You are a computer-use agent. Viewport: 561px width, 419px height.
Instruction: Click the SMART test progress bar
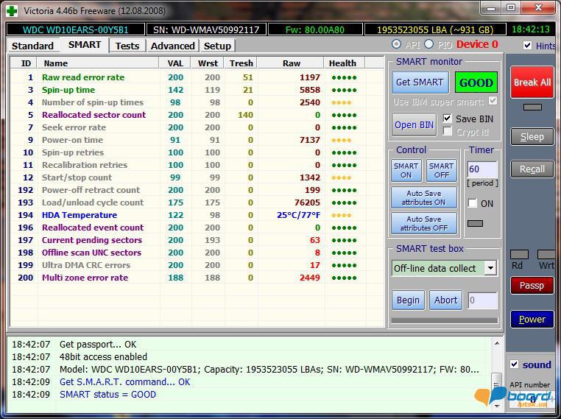tap(444, 320)
